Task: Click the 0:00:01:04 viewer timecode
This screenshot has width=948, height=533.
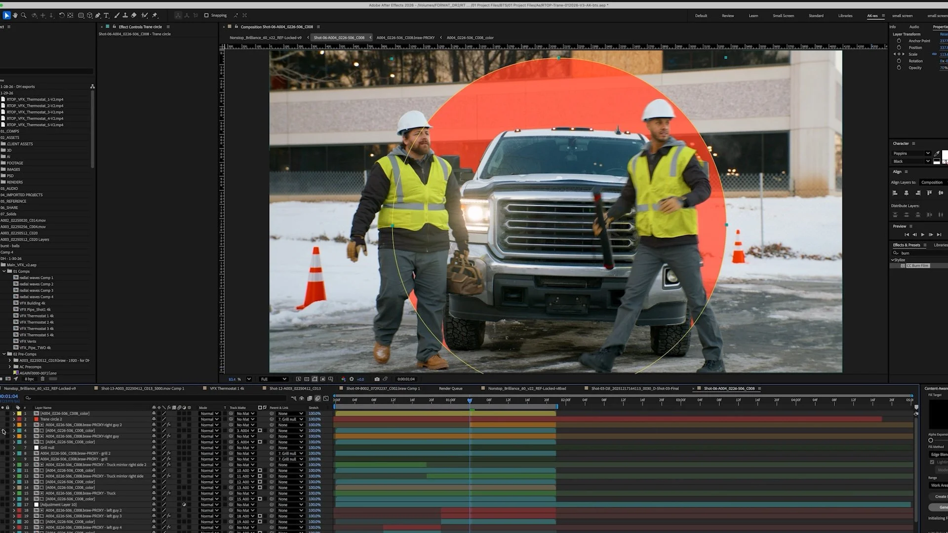Action: tap(406, 379)
